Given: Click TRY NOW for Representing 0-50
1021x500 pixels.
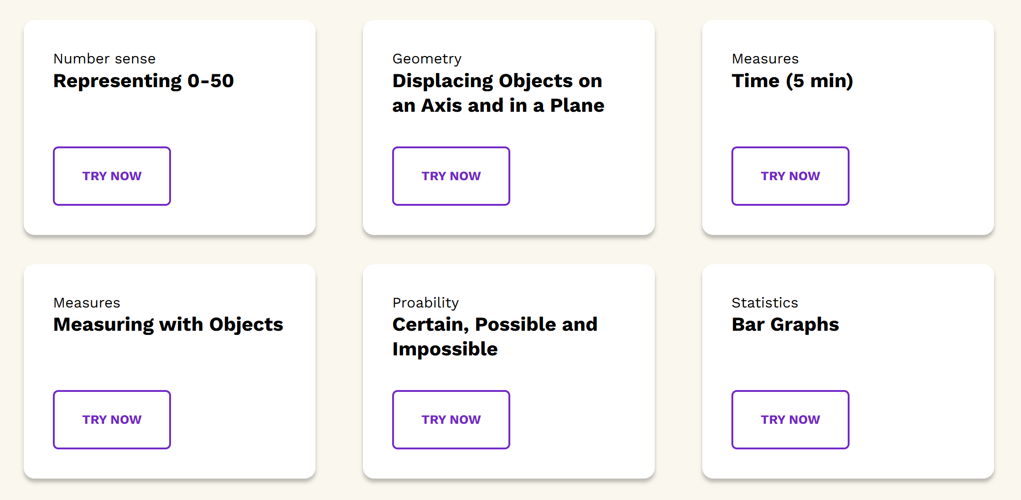Looking at the screenshot, I should coord(112,176).
